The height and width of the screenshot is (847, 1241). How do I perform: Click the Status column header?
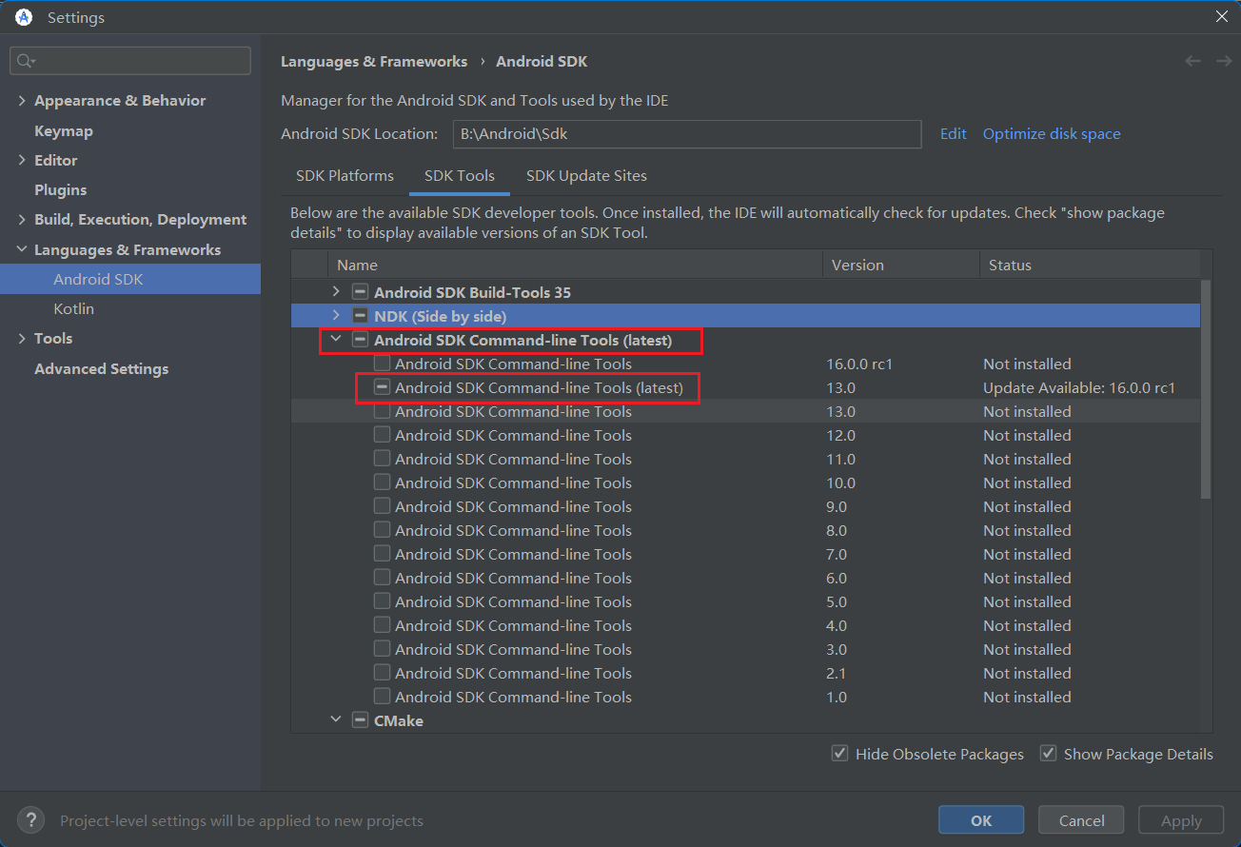click(1090, 266)
